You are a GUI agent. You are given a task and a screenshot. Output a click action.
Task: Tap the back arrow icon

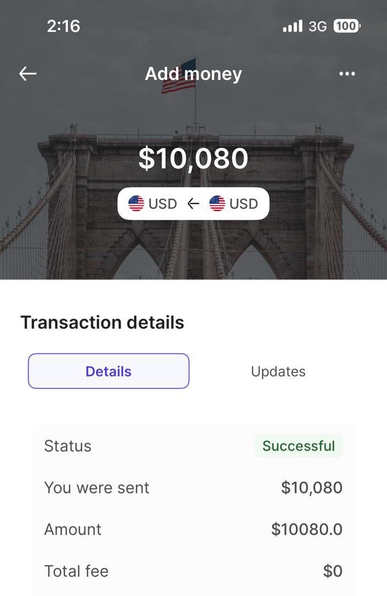click(x=28, y=73)
